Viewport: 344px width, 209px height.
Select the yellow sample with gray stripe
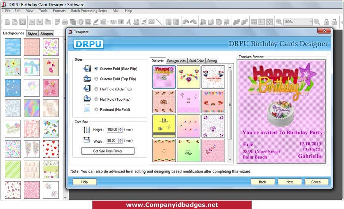pos(164,126)
